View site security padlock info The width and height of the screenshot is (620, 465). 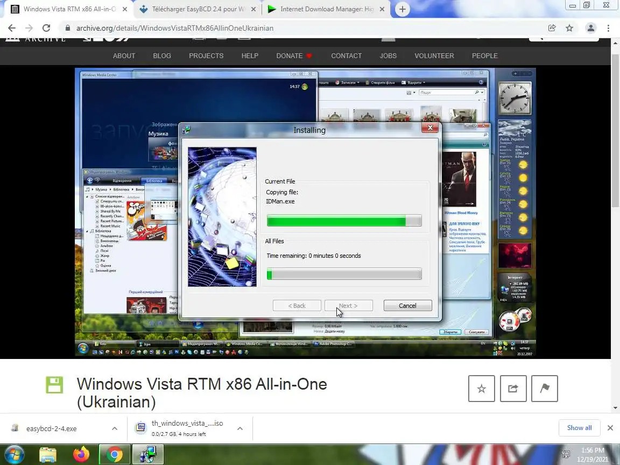pos(67,28)
